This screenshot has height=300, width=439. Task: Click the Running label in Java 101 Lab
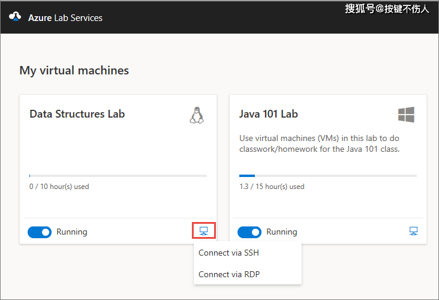(x=282, y=232)
